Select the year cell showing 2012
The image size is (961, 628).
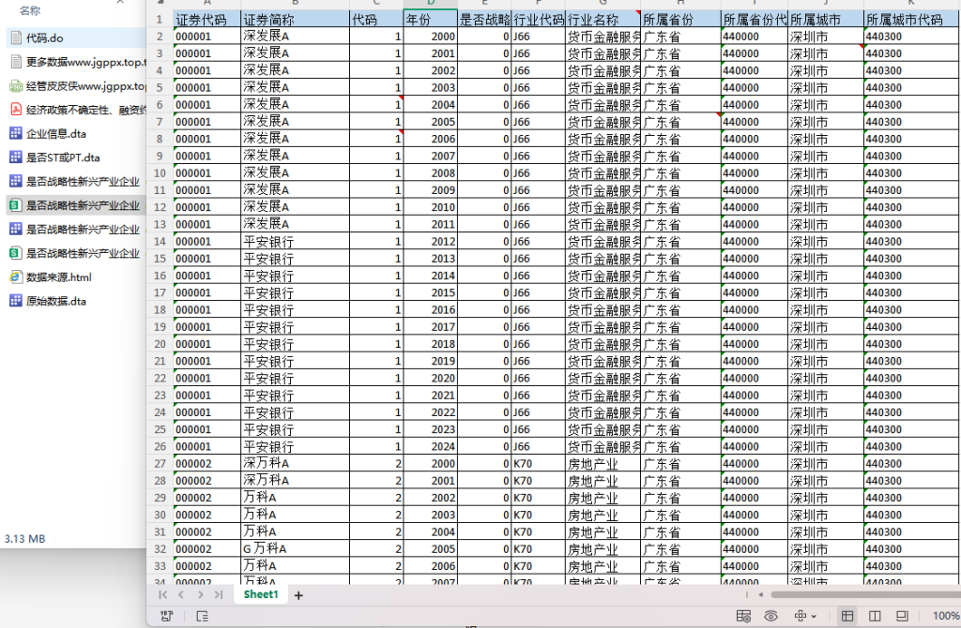[x=430, y=241]
